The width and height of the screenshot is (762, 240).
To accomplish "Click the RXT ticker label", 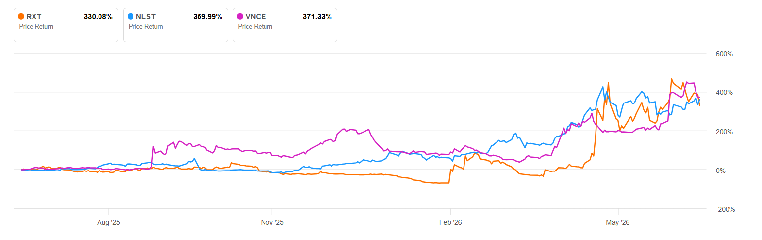I will point(34,17).
